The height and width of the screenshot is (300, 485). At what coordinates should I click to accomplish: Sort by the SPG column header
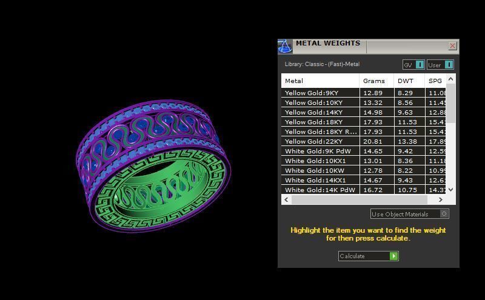435,81
